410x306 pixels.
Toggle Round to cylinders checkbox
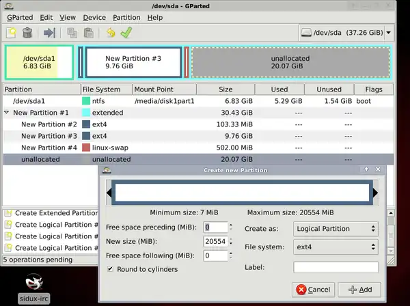coord(110,269)
